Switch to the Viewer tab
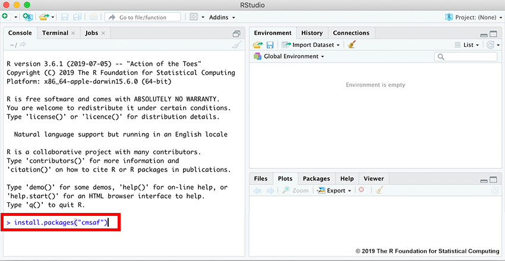Screen dimensions: 505x261 pyautogui.click(x=374, y=179)
